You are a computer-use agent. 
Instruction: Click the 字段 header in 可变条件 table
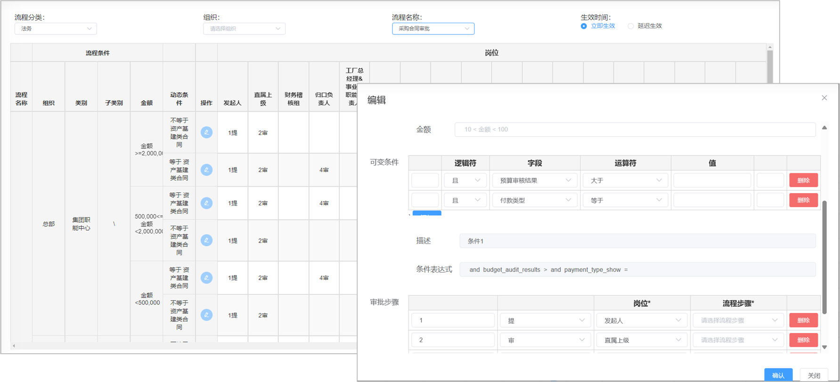pyautogui.click(x=535, y=163)
